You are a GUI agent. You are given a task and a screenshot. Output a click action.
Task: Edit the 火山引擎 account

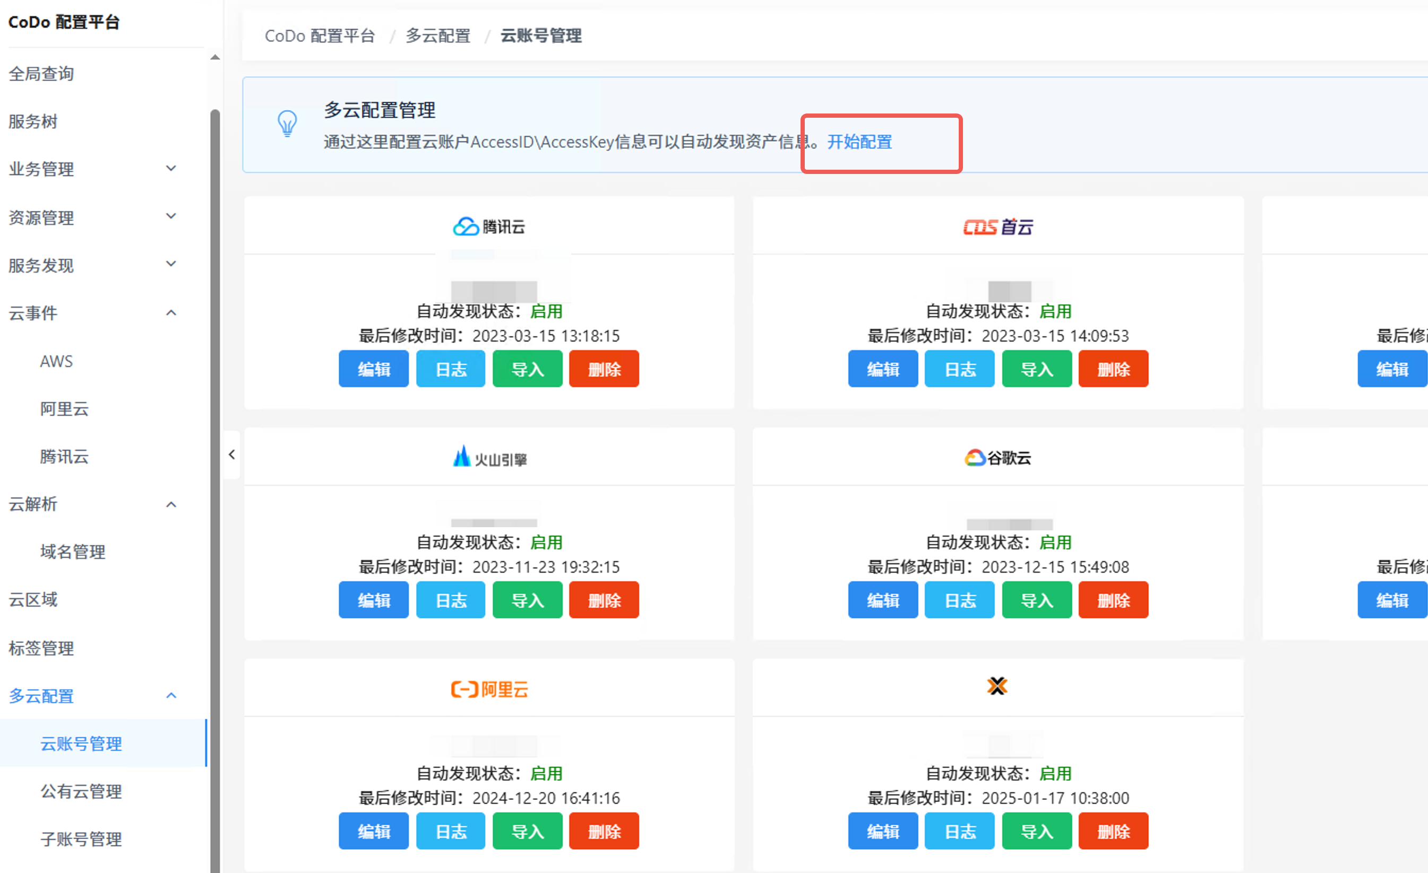pos(374,600)
